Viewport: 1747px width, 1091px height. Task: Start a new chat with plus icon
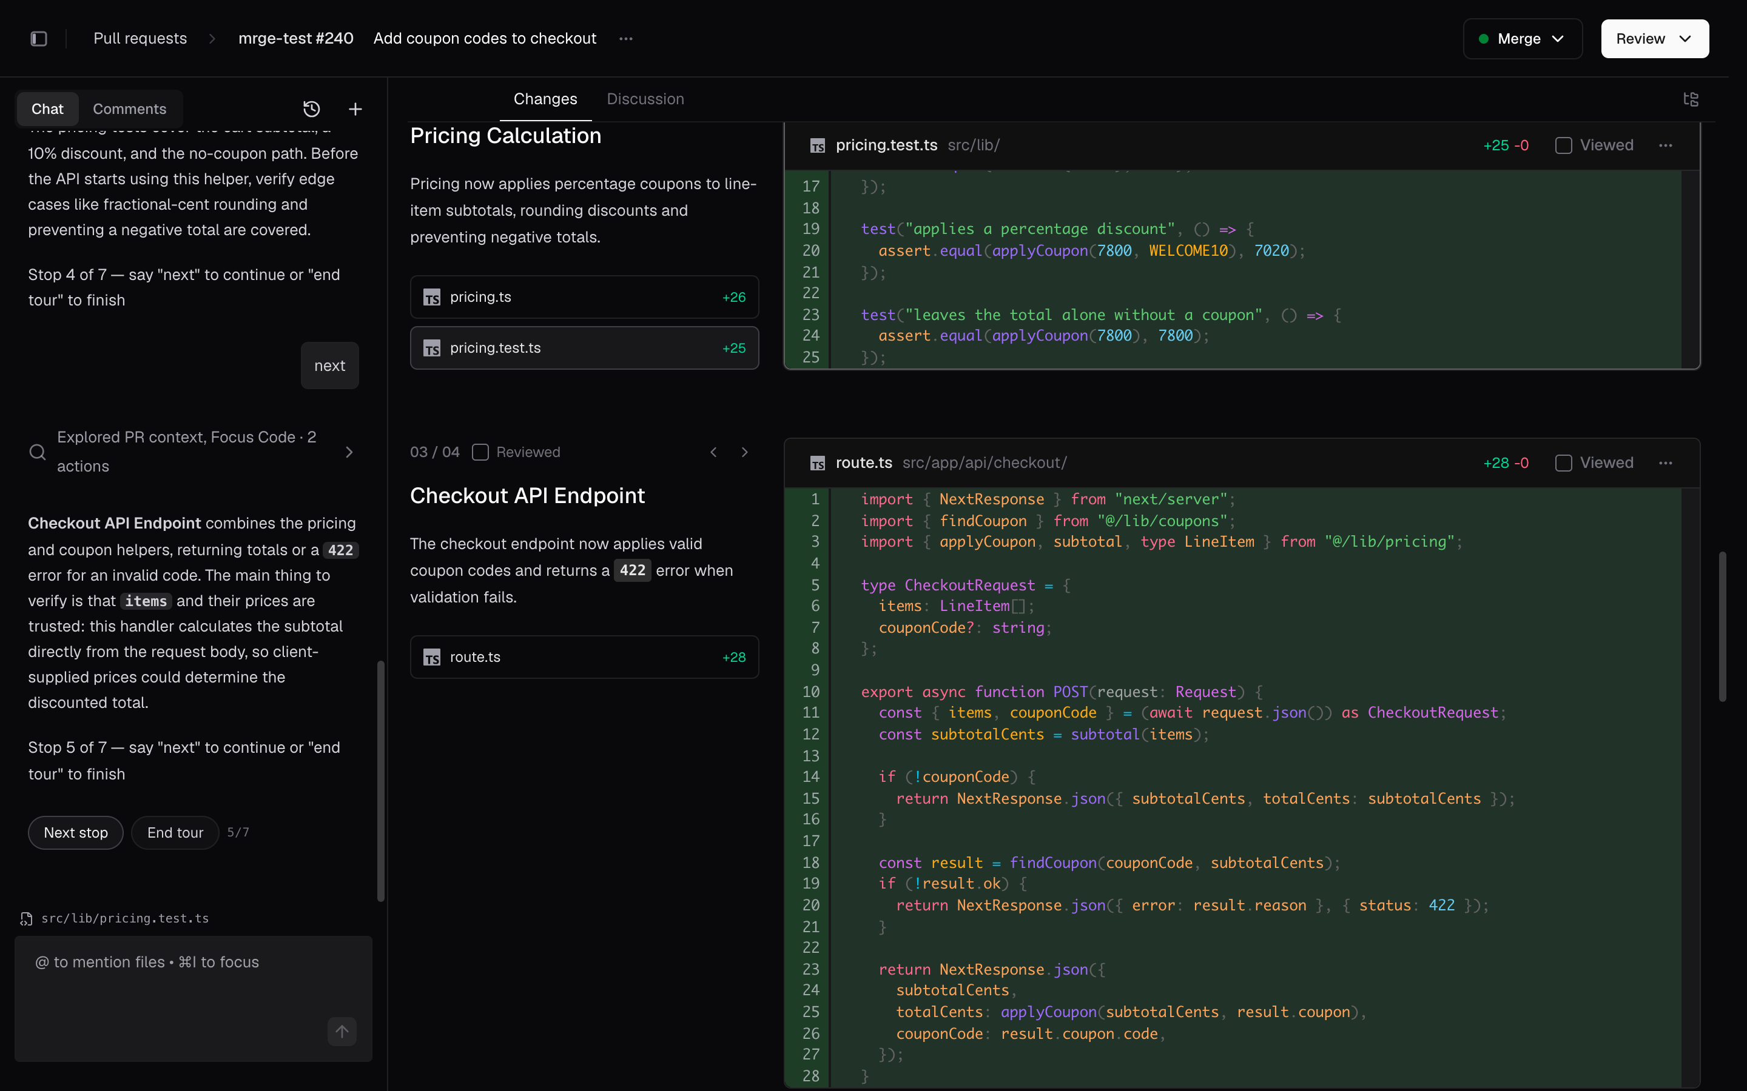click(355, 109)
